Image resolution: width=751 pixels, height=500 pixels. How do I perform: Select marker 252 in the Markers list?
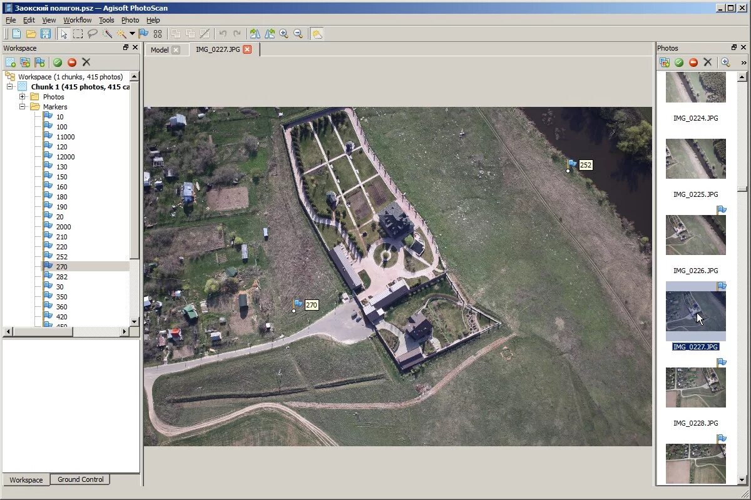click(x=61, y=257)
